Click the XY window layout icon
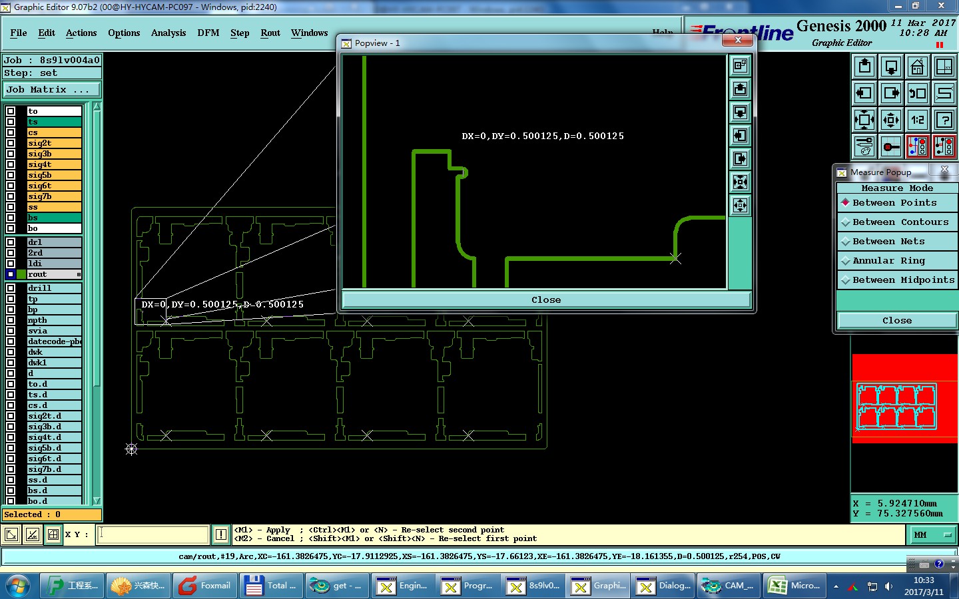The width and height of the screenshot is (959, 599). [944, 67]
